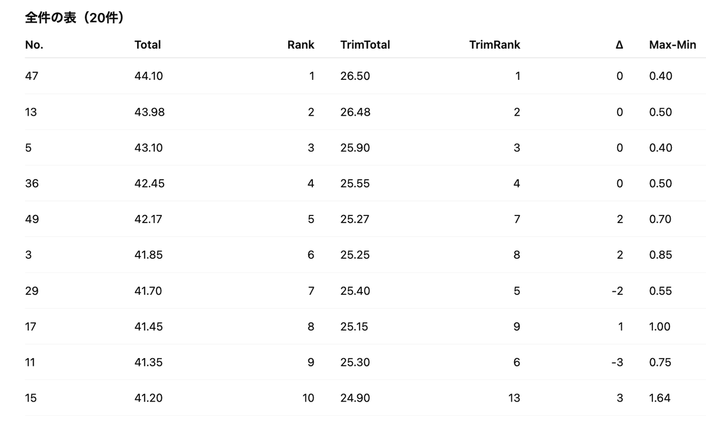Click the TrimRank value 13
The height and width of the screenshot is (421, 706).
click(514, 399)
